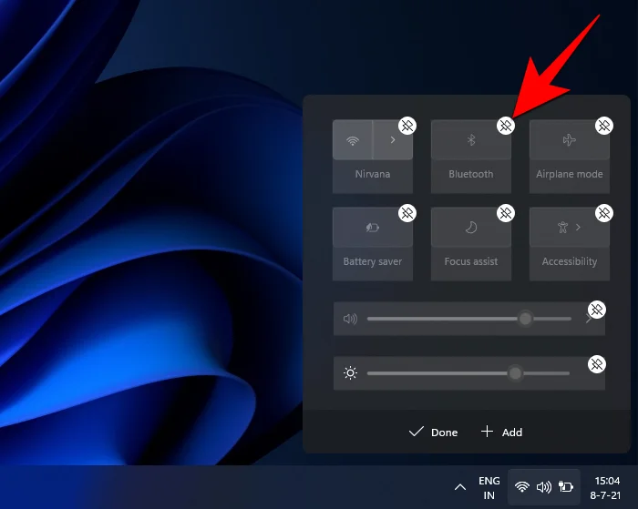638x509 pixels.
Task: Open the Accessibility tile options
Action: pos(570,228)
